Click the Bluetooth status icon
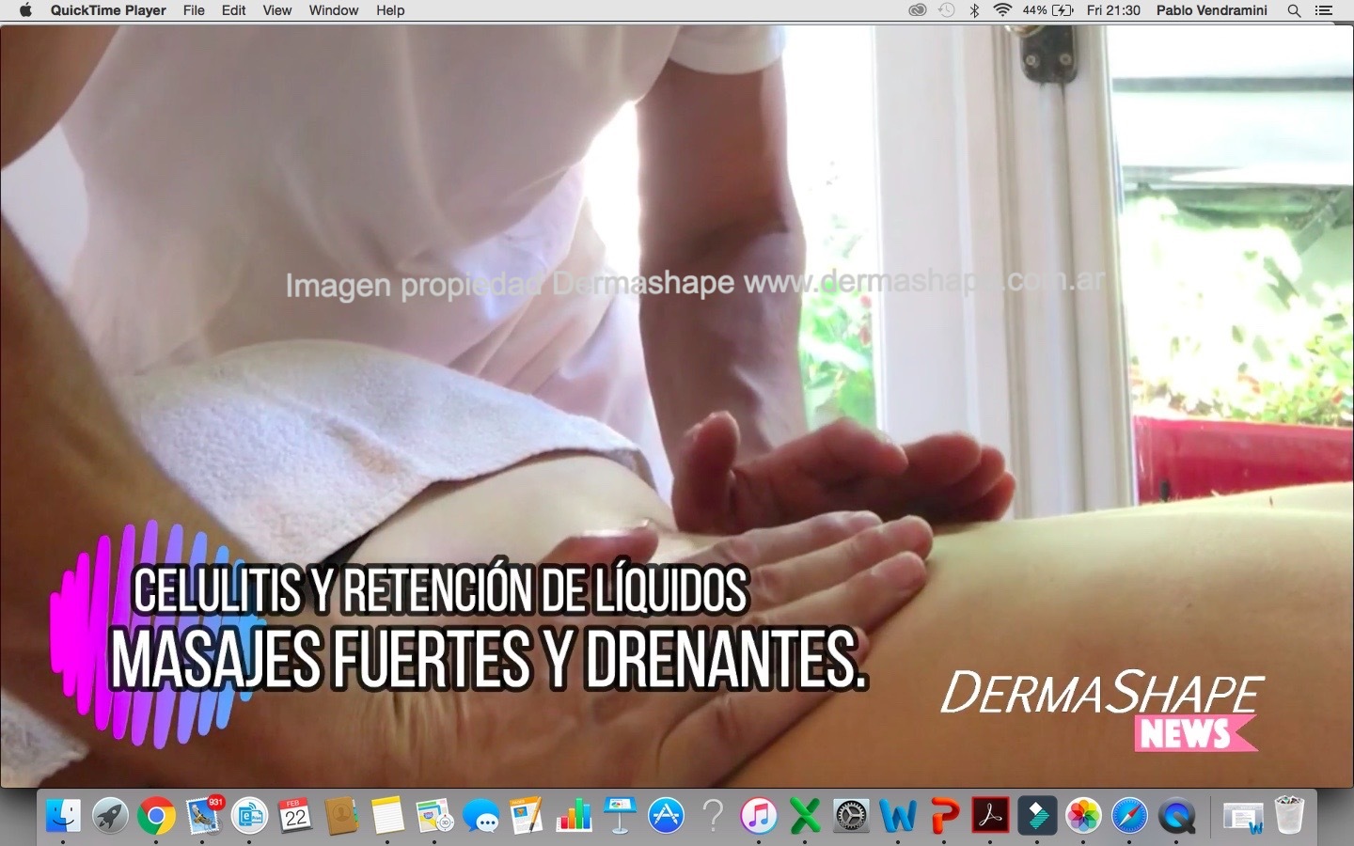This screenshot has height=846, width=1354. coord(974,10)
